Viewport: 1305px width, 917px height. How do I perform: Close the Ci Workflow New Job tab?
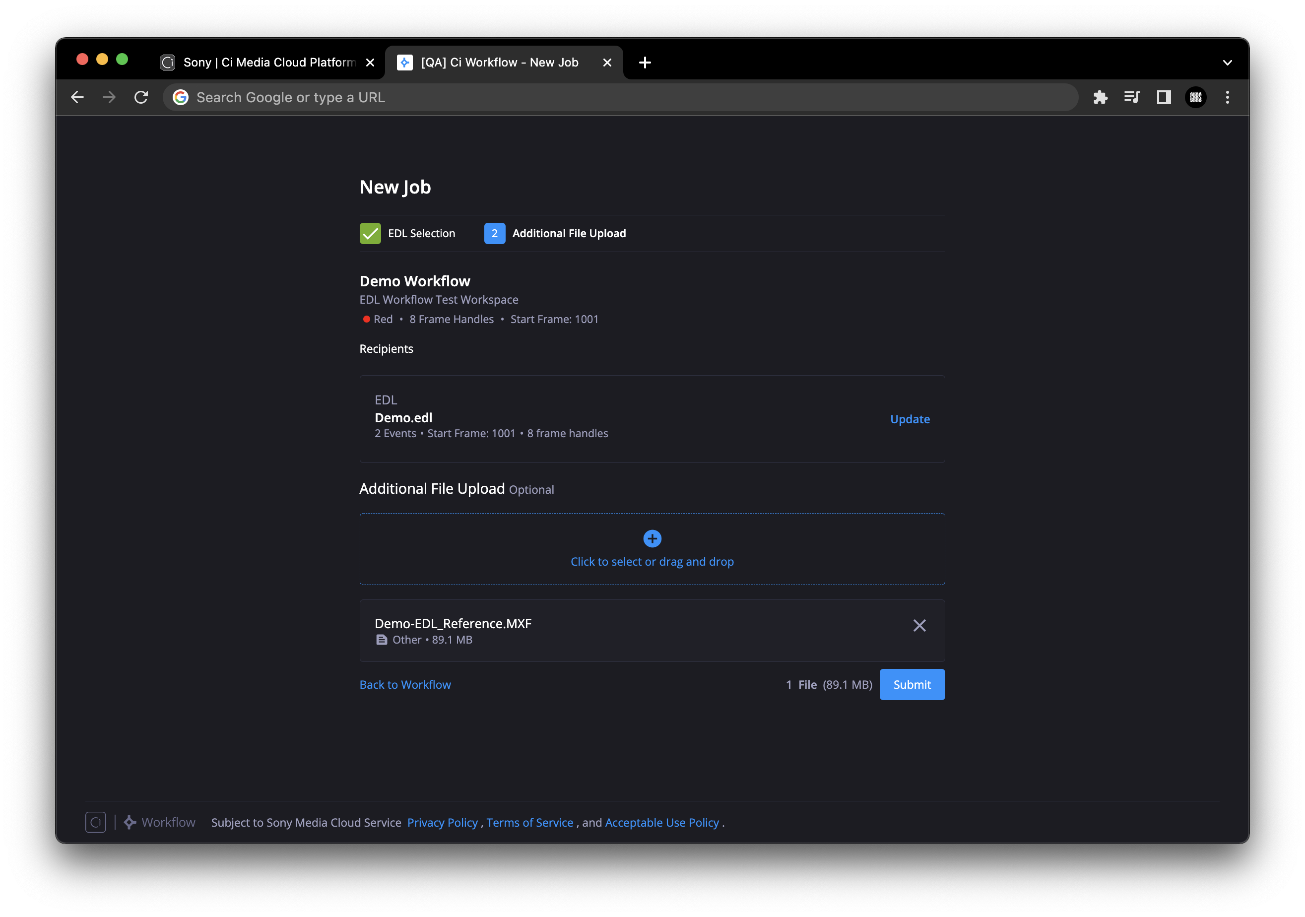[x=607, y=63]
